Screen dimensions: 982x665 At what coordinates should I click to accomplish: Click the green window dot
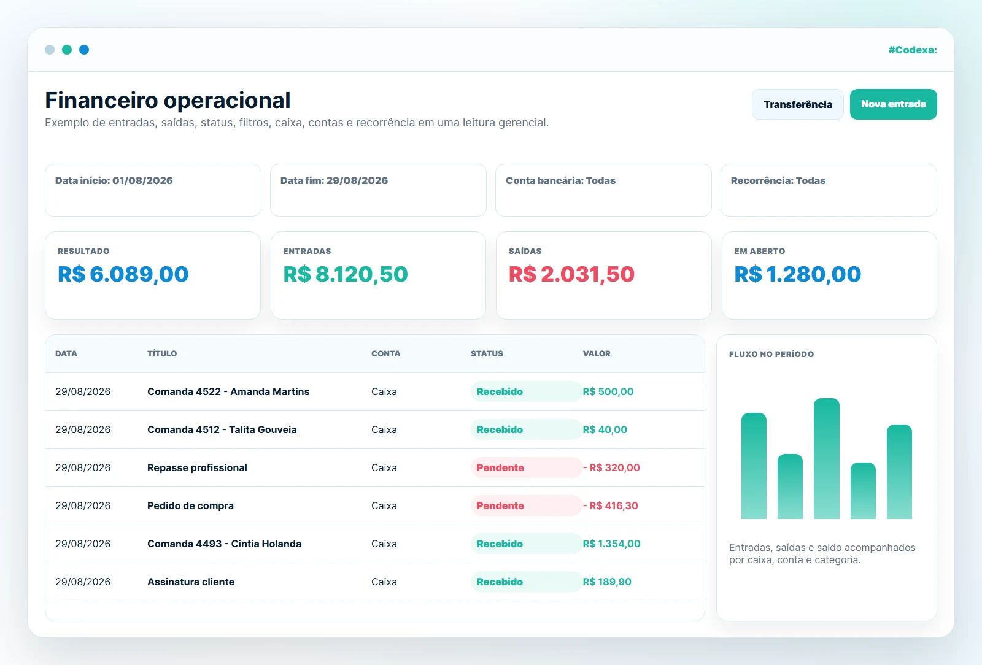pos(67,50)
